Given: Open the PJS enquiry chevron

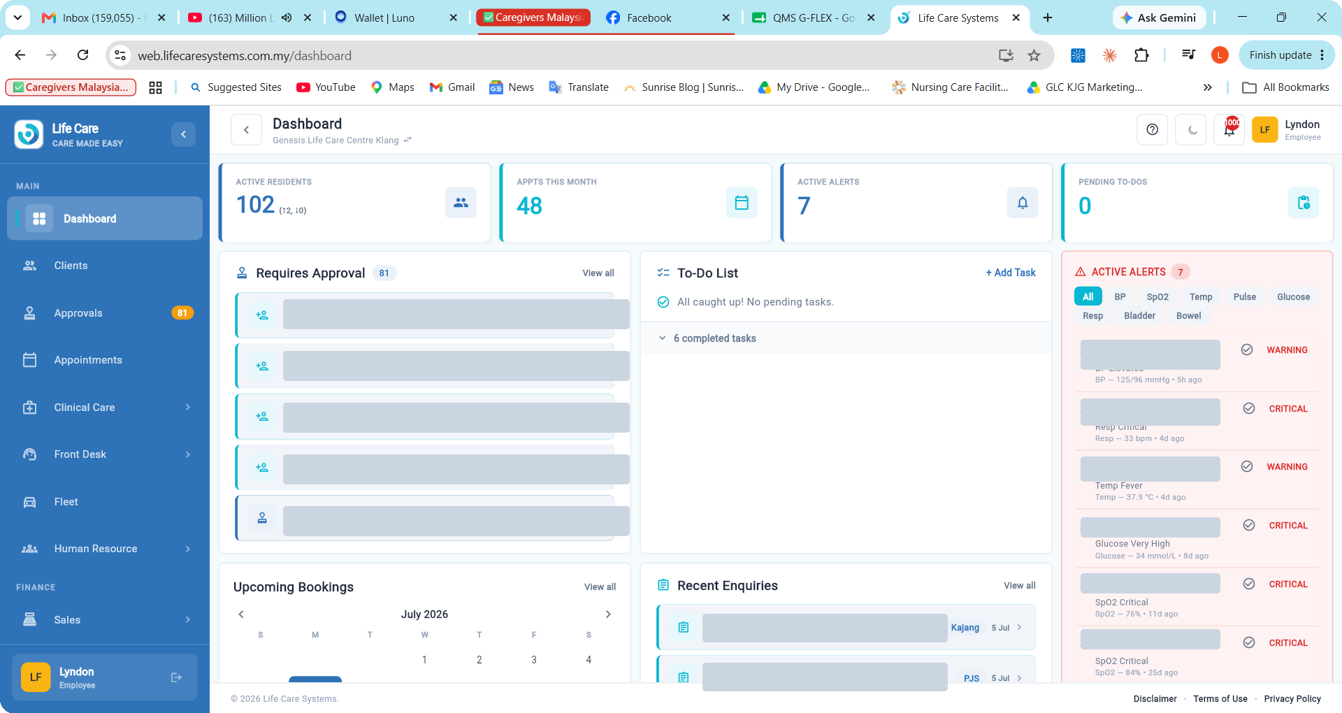Looking at the screenshot, I should coord(1019,678).
